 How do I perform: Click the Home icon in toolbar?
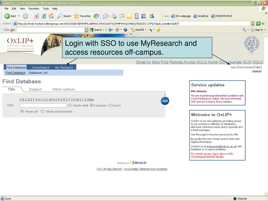pos(51,16)
